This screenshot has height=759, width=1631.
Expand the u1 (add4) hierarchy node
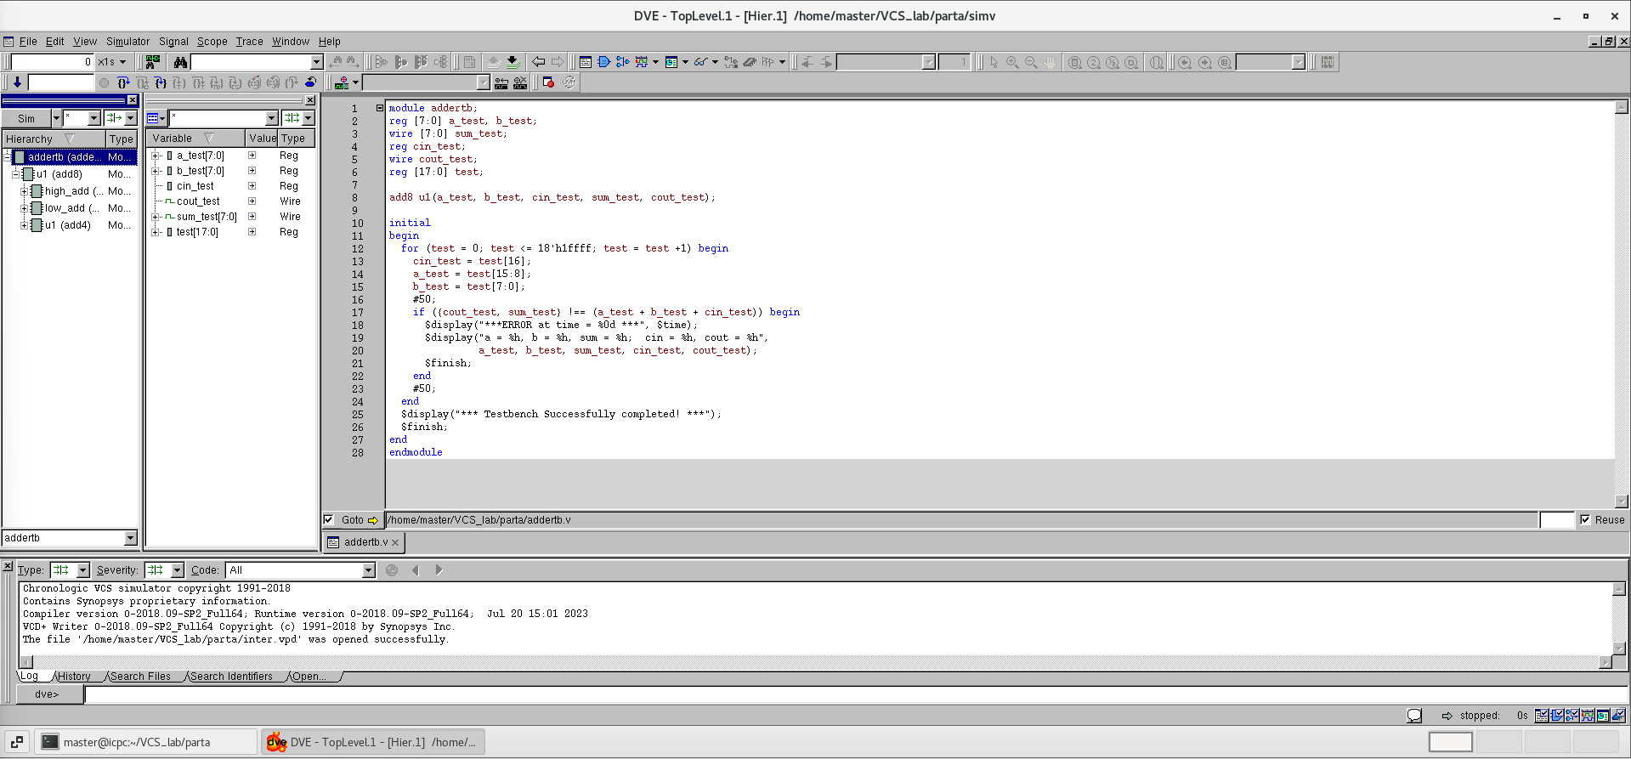pos(24,224)
